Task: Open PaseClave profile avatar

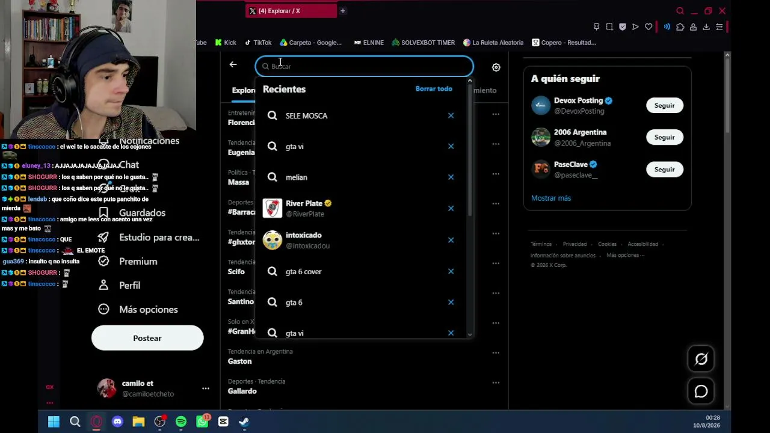Action: pyautogui.click(x=541, y=169)
